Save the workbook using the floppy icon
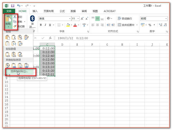 coord(13,6)
